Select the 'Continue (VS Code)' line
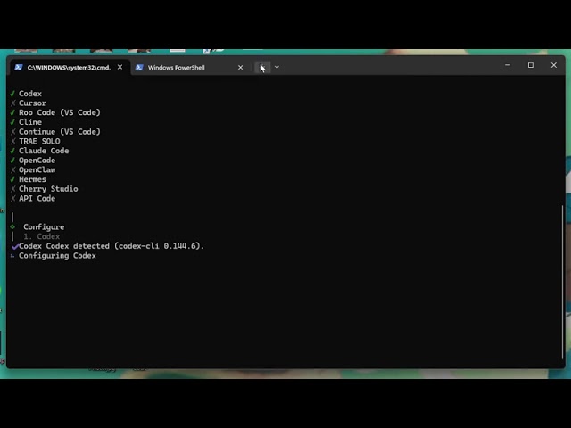 point(60,131)
